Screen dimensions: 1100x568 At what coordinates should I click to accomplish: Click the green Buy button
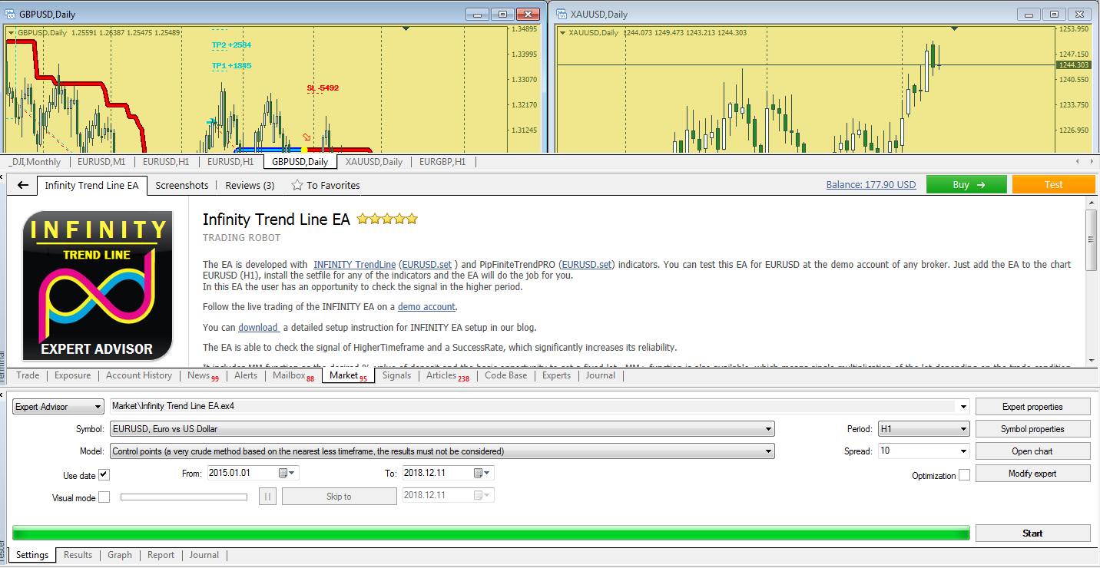click(966, 184)
